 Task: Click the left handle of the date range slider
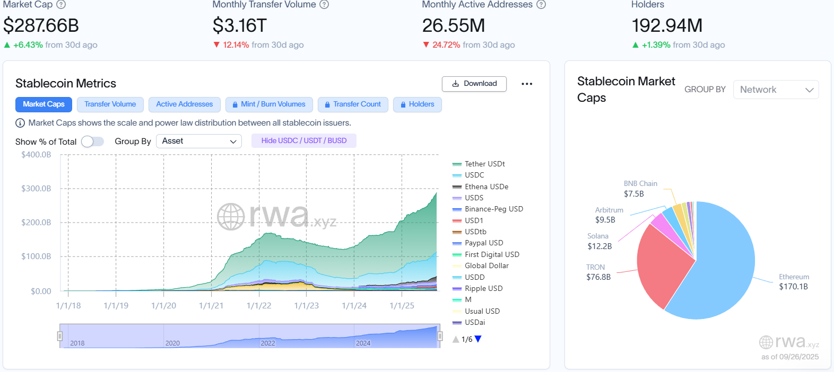(x=60, y=336)
